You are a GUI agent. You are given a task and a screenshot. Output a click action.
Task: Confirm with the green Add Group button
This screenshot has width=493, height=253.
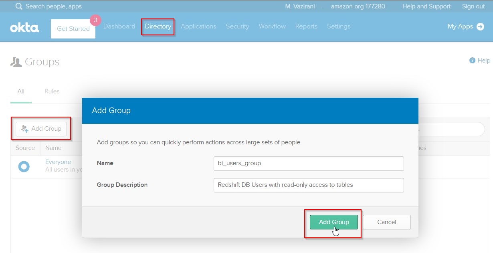333,222
